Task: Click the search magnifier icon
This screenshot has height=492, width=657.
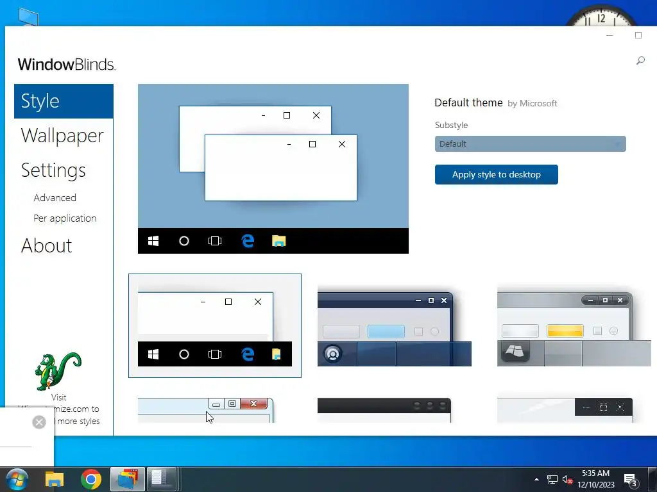Action: pyautogui.click(x=640, y=61)
